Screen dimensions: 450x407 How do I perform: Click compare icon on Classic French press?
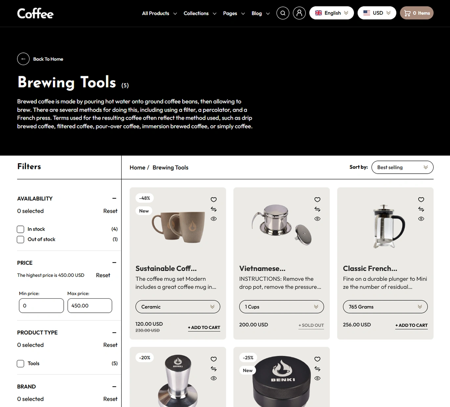click(421, 209)
